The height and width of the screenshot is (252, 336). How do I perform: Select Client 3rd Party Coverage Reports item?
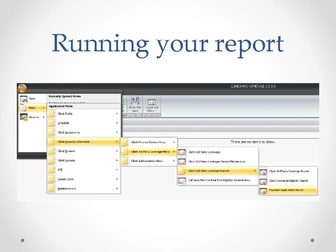tap(218, 171)
